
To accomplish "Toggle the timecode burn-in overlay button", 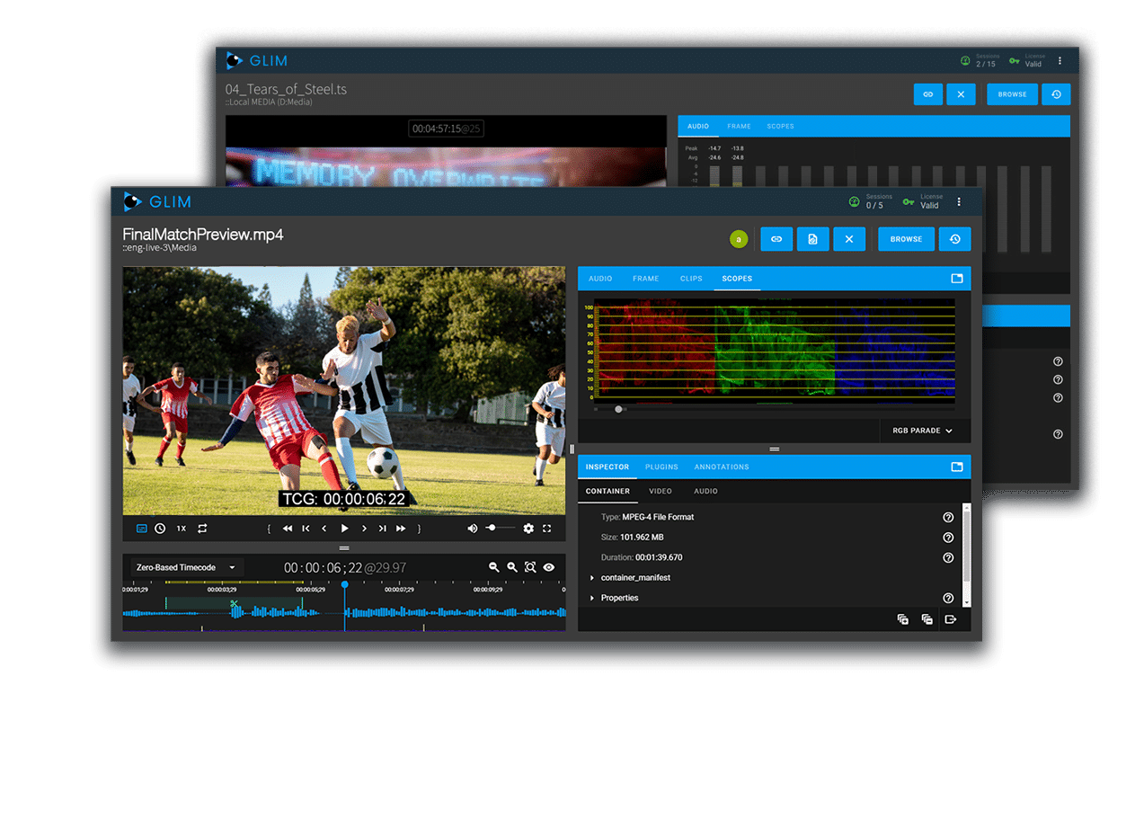I will (x=142, y=529).
